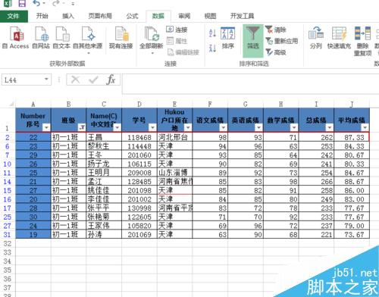379x297 pixels.
Task: Click cell containing 河北邢台
Action: click(174, 137)
